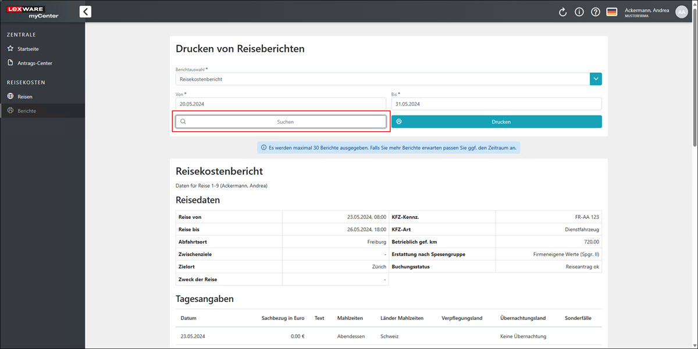Open Antrags-Center via document icon
This screenshot has width=698, height=349.
pyautogui.click(x=10, y=63)
